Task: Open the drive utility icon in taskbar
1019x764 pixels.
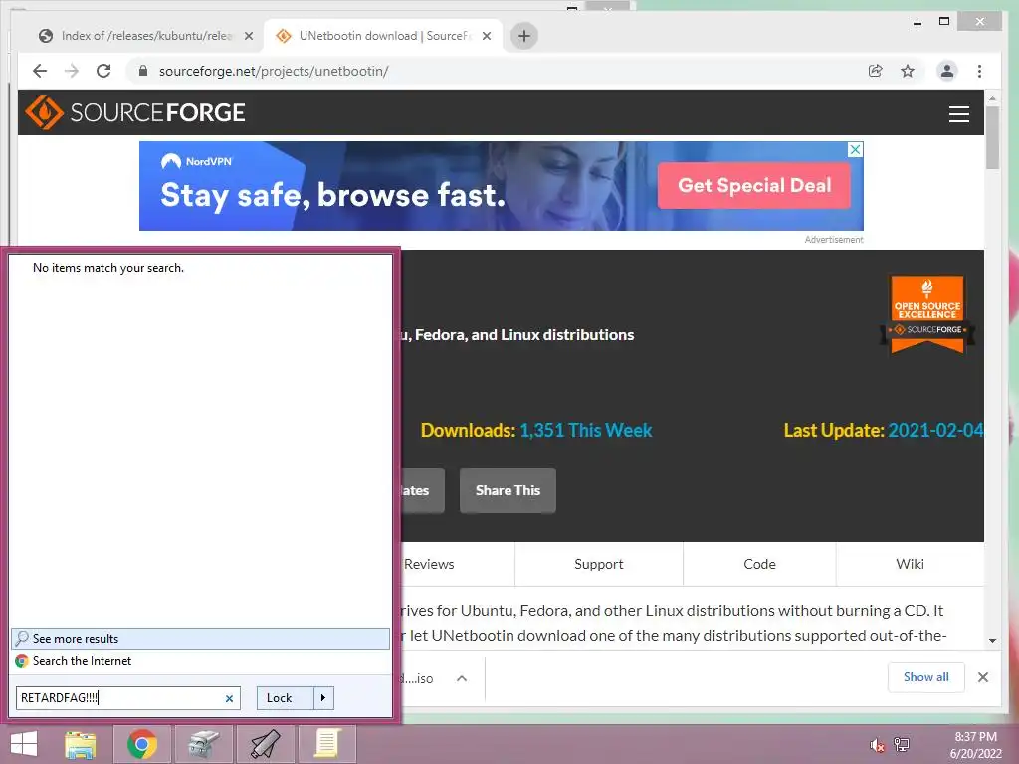Action: pyautogui.click(x=204, y=744)
